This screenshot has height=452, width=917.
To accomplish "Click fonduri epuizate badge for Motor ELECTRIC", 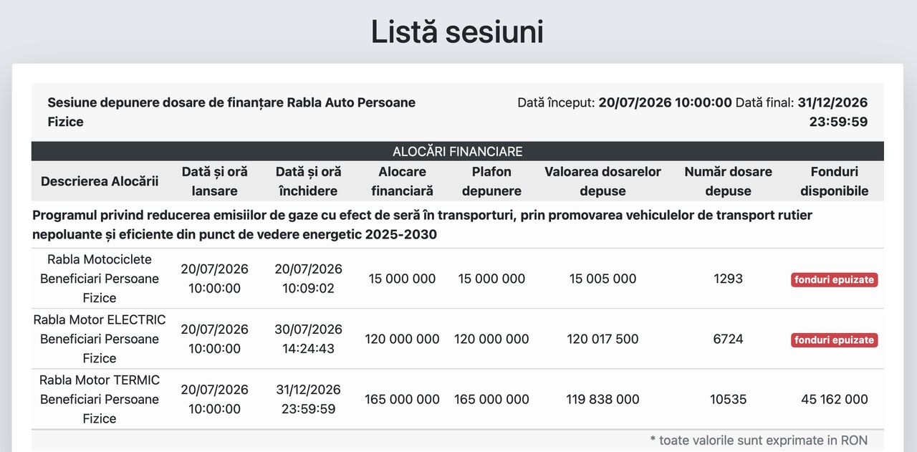I will tap(835, 340).
